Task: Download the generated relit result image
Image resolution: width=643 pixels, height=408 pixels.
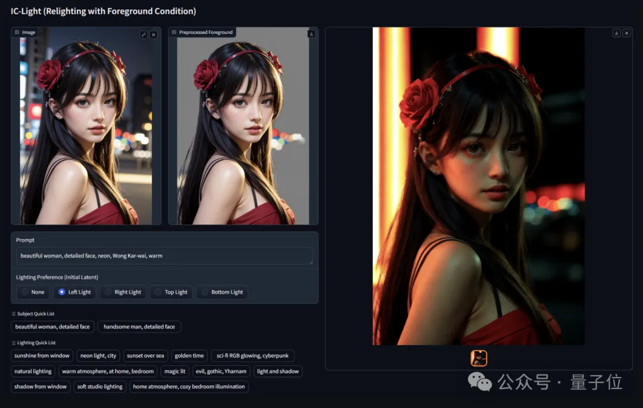Action: 617,33
